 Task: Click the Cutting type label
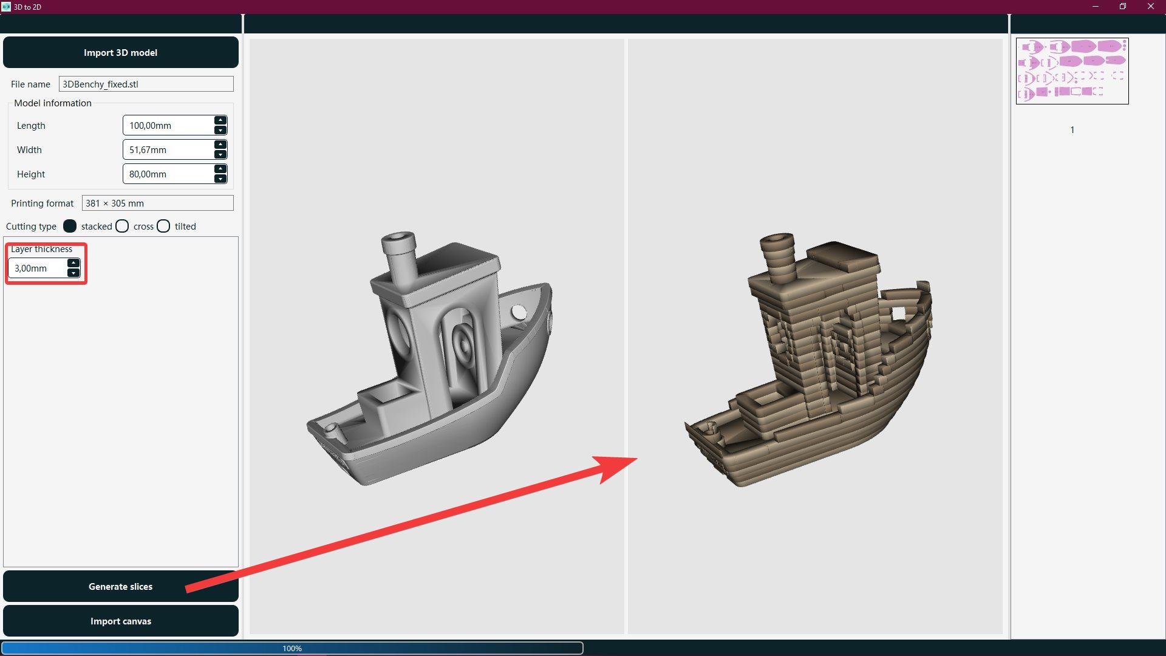[x=31, y=227]
